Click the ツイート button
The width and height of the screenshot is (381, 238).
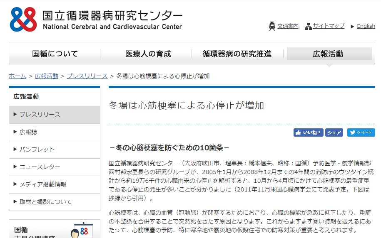click(361, 132)
